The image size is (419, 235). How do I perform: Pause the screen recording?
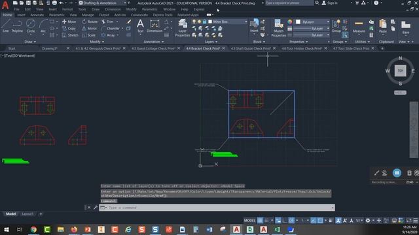[x=397, y=173]
